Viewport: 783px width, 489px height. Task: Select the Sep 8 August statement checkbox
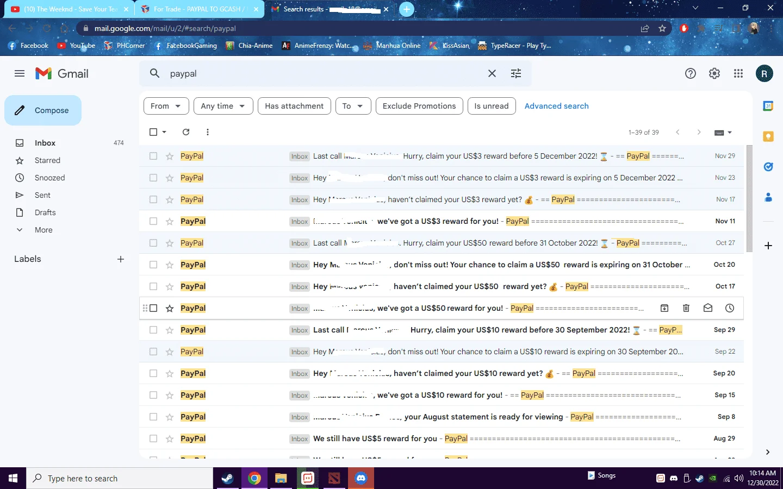point(153,417)
